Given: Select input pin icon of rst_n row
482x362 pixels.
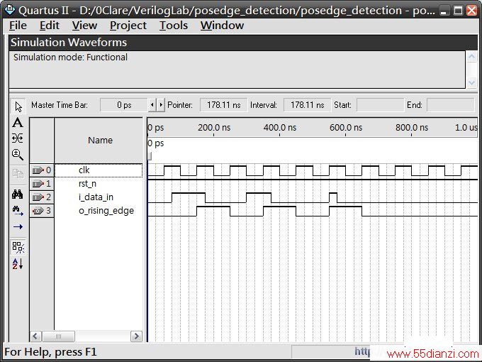Looking at the screenshot, I should (x=38, y=184).
